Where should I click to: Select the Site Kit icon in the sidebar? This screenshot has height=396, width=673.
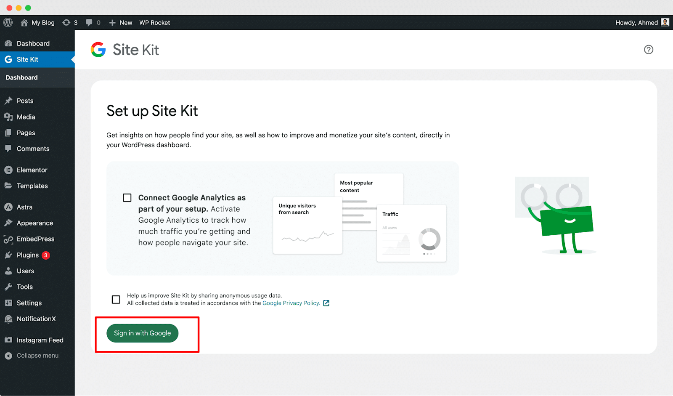(8, 59)
